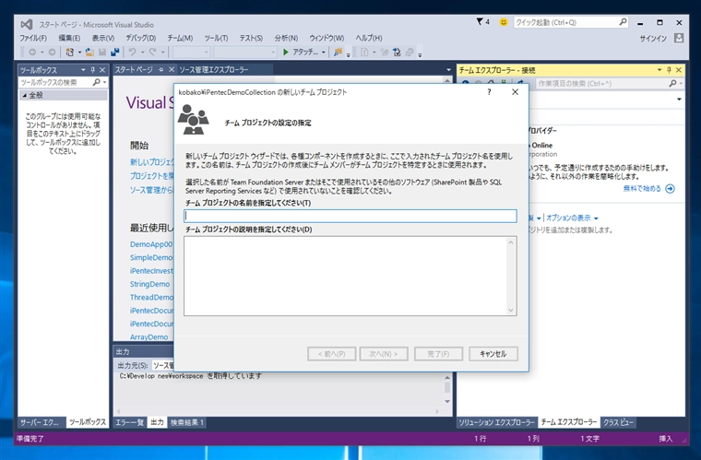The image size is (701, 460).
Task: Pin the チーム エクスプローラー panel
Action: click(x=670, y=70)
